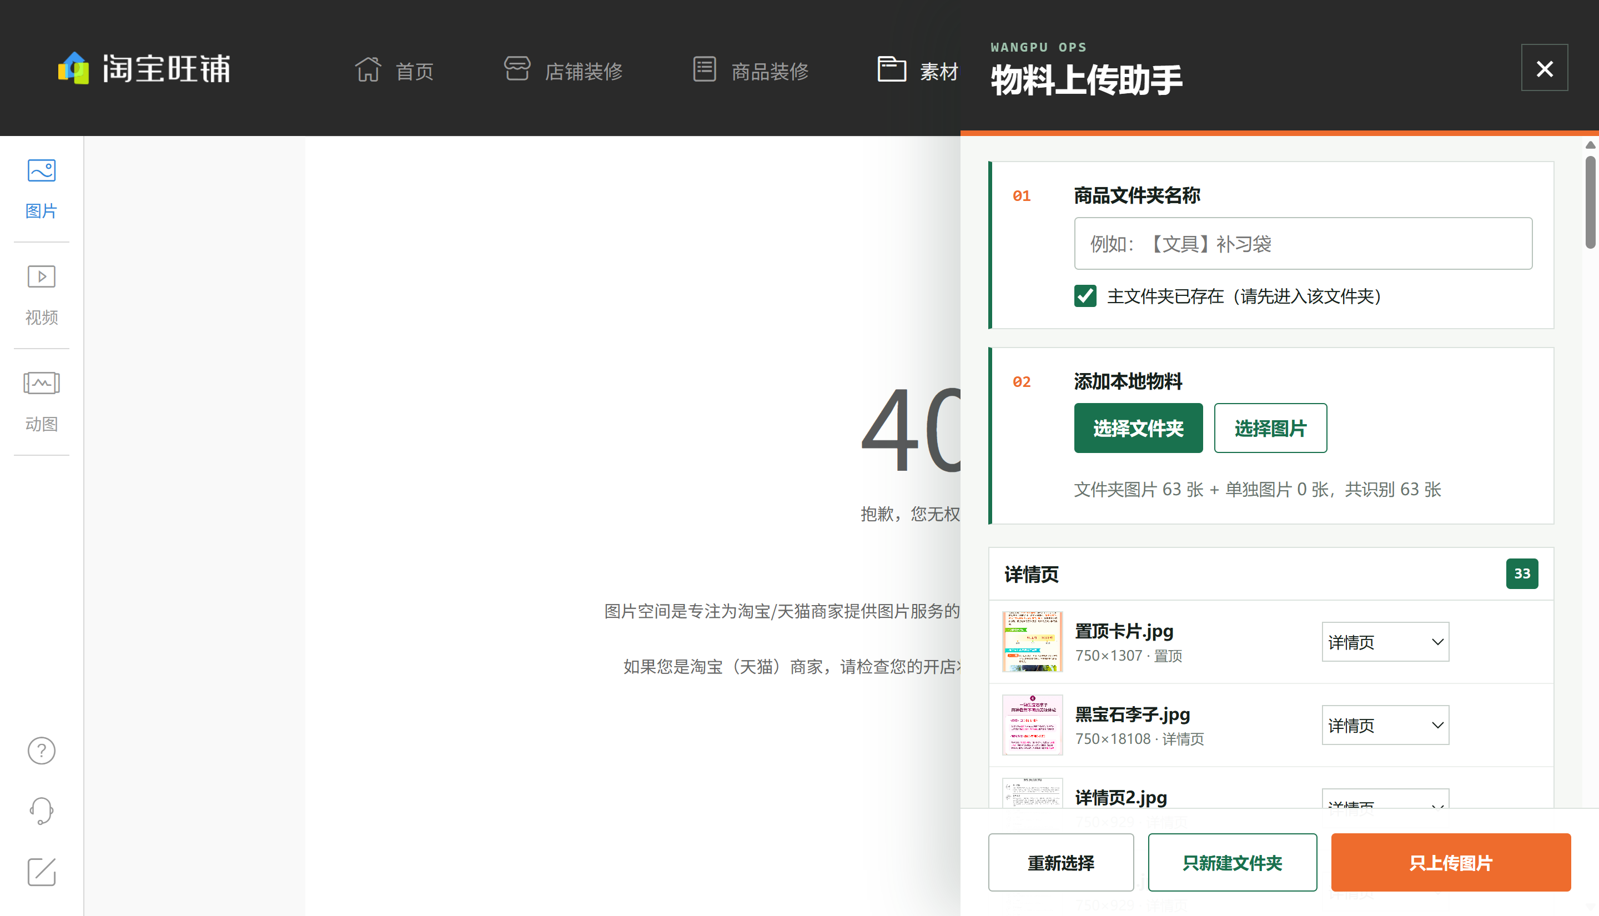Click the 详情页 section header
The height and width of the screenshot is (916, 1599).
[1271, 574]
